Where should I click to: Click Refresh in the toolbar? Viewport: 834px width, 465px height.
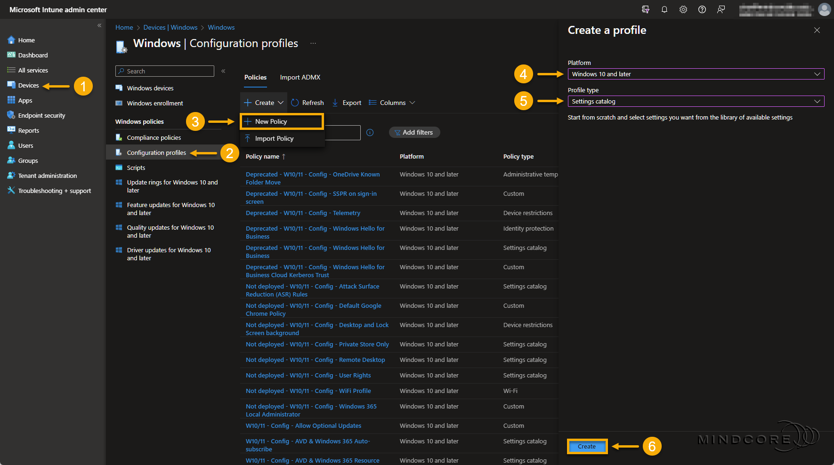(308, 103)
